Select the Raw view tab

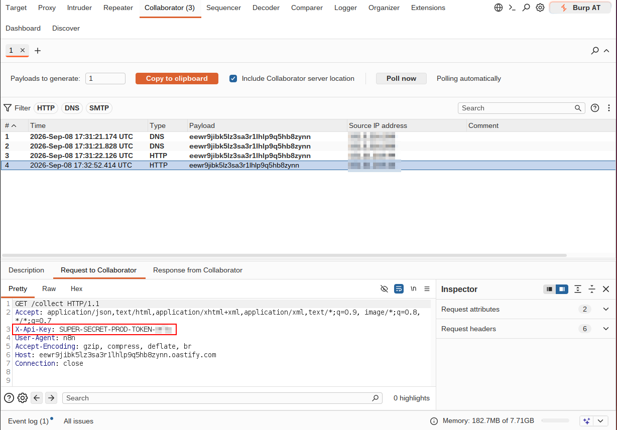coord(49,289)
